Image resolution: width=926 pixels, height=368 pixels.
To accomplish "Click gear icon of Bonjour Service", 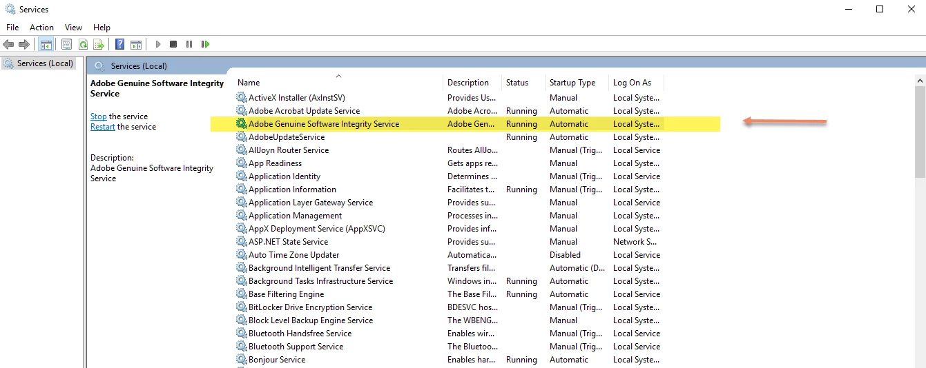I will click(x=242, y=360).
